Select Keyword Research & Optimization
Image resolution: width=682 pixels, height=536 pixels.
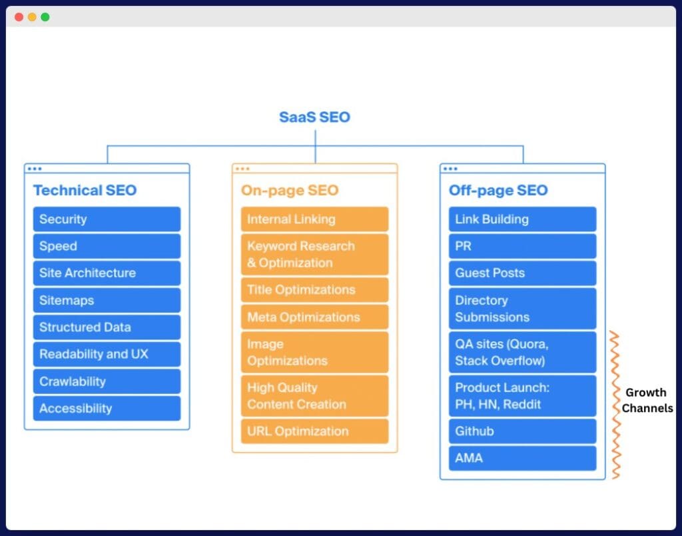pos(314,254)
